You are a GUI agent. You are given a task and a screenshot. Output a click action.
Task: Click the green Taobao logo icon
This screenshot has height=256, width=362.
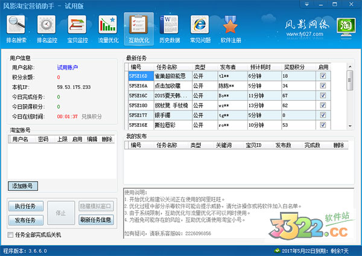click(346, 27)
